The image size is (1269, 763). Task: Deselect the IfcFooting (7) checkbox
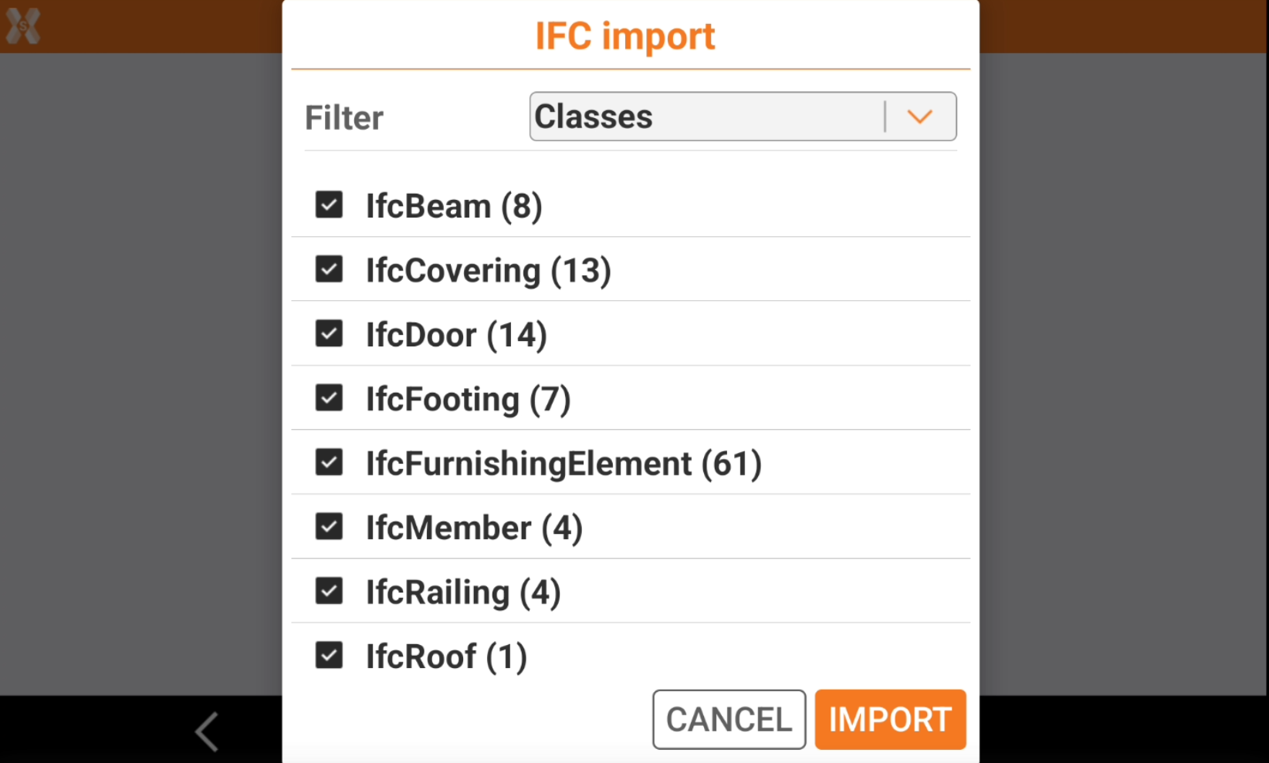tap(329, 398)
